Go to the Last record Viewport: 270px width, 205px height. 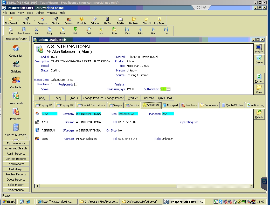166,31
